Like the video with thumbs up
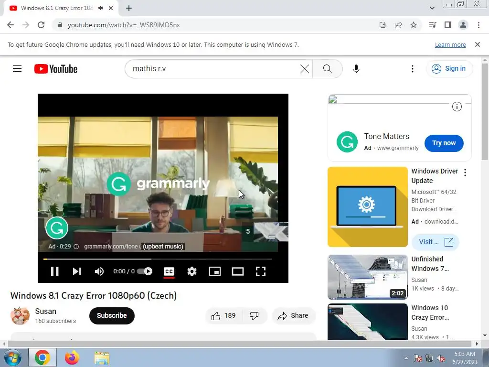489x367 pixels. click(x=223, y=316)
